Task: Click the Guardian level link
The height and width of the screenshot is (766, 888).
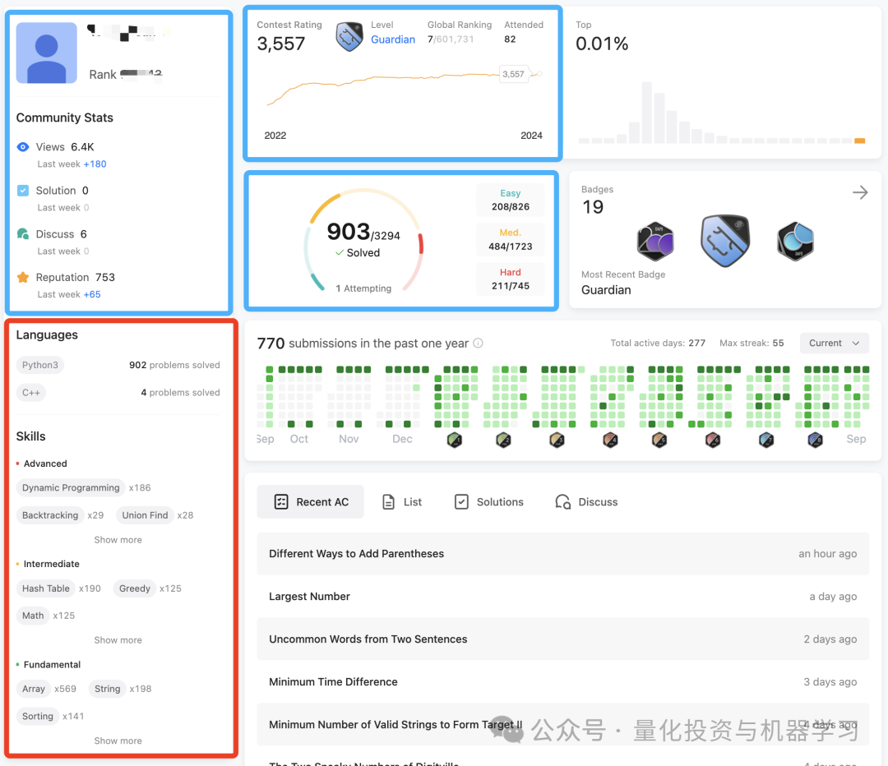Action: pos(392,39)
